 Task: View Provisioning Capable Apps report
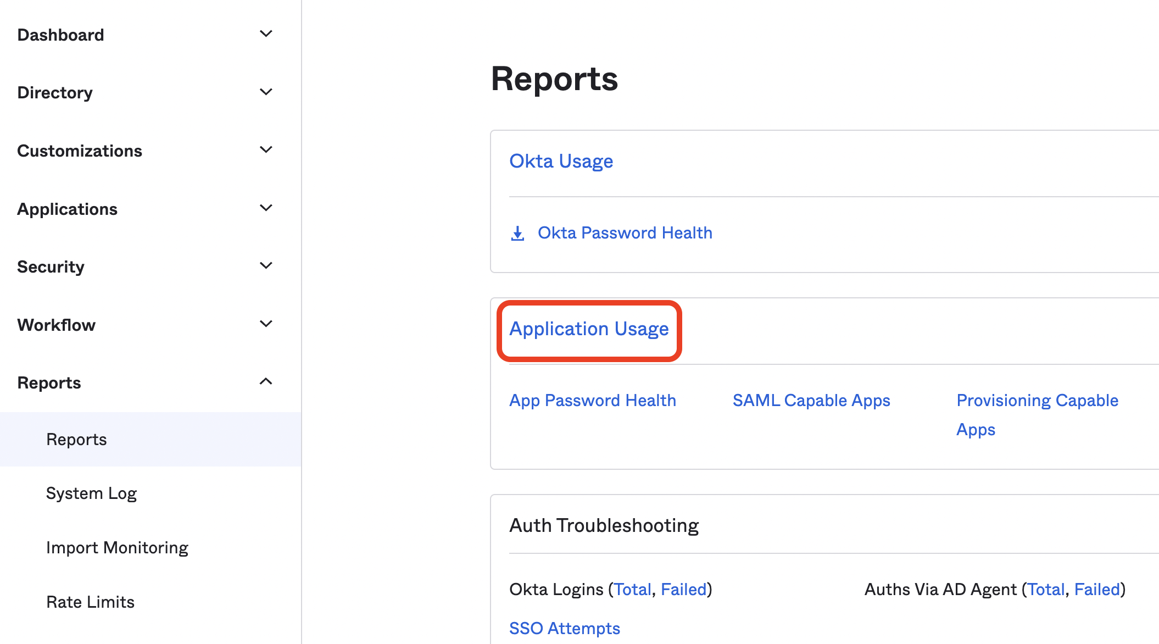click(x=1037, y=401)
